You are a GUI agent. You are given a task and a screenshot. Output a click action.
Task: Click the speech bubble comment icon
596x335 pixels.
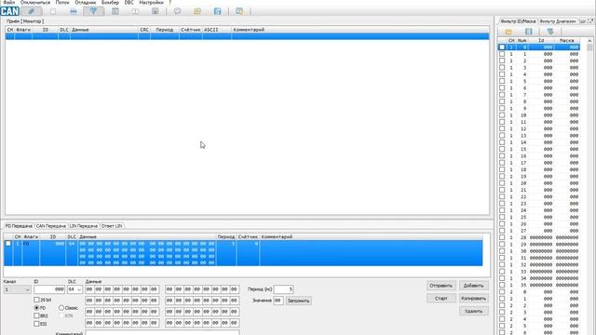177,11
